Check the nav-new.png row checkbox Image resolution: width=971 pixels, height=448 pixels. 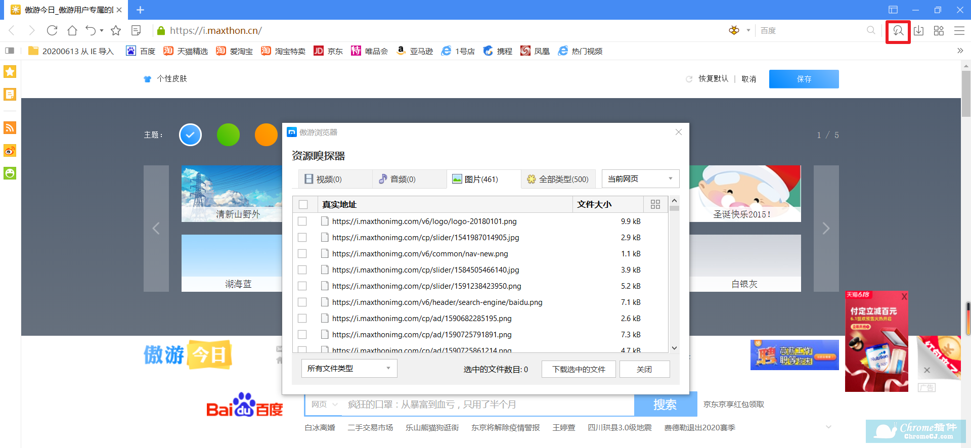(x=302, y=254)
